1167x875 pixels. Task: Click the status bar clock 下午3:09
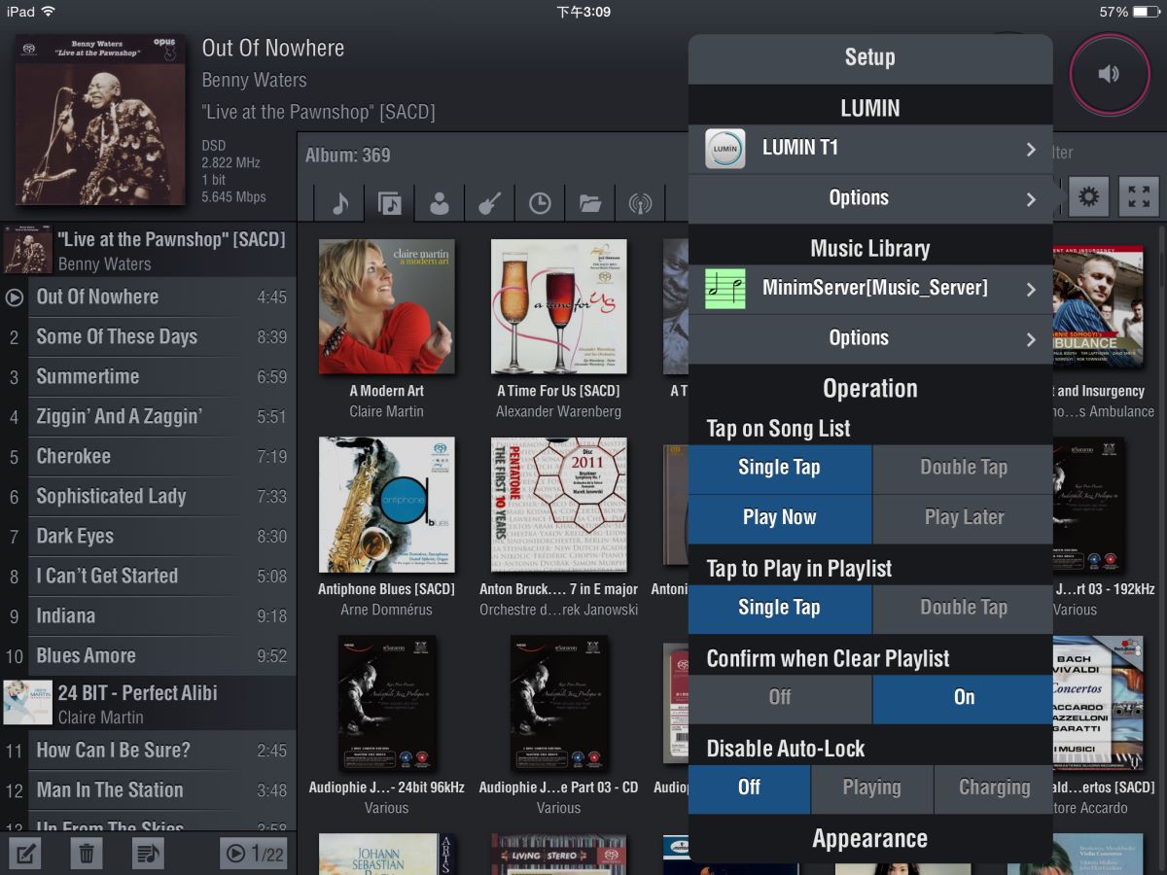[x=583, y=12]
